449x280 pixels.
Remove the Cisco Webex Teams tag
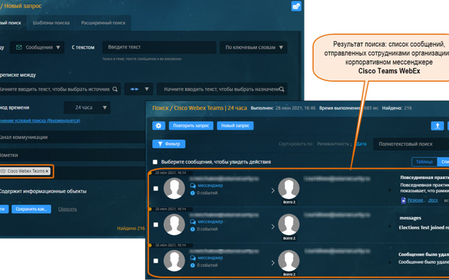47,171
